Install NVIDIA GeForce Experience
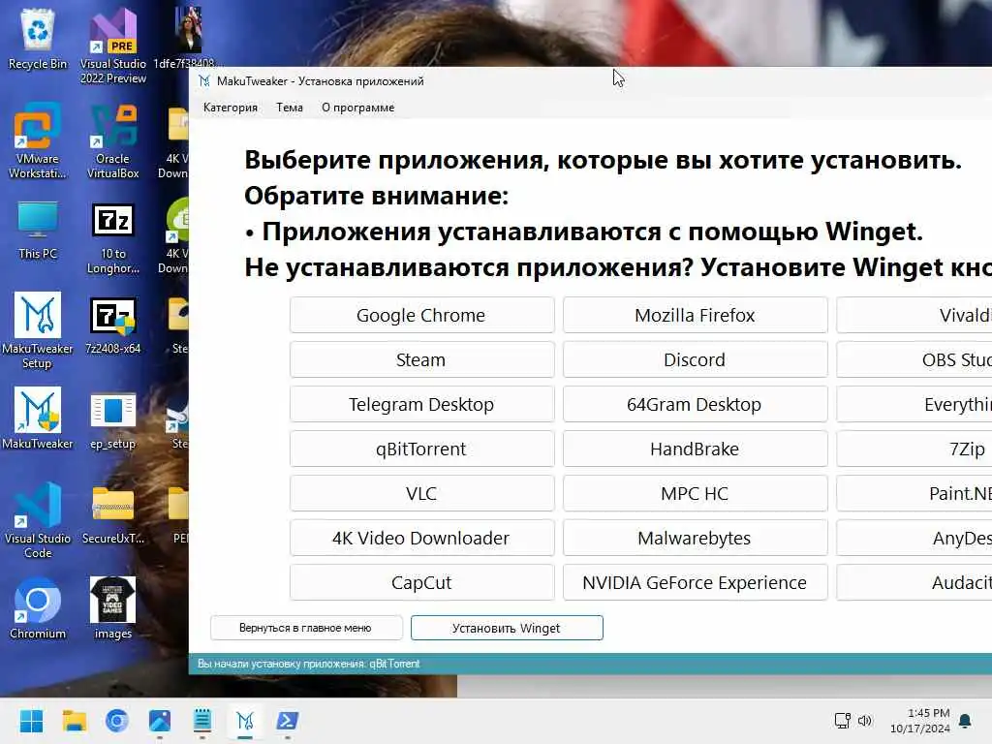Viewport: 992px width, 744px height. tap(696, 582)
